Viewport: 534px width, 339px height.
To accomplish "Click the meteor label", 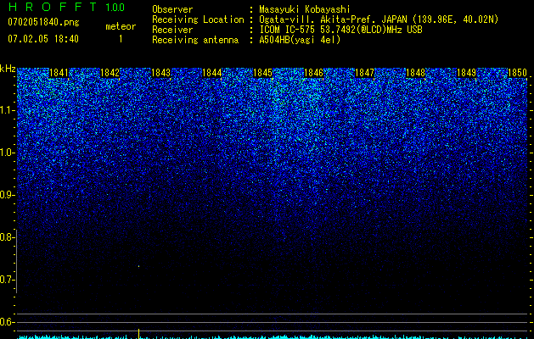I will (121, 26).
